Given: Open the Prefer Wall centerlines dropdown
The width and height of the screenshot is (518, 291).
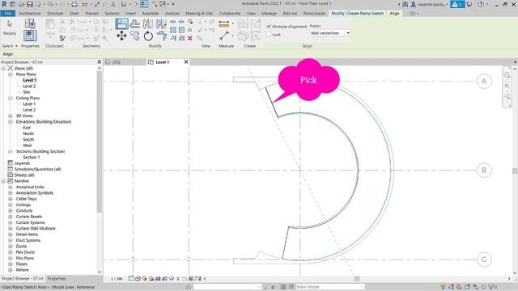Looking at the screenshot, I should click(x=329, y=33).
